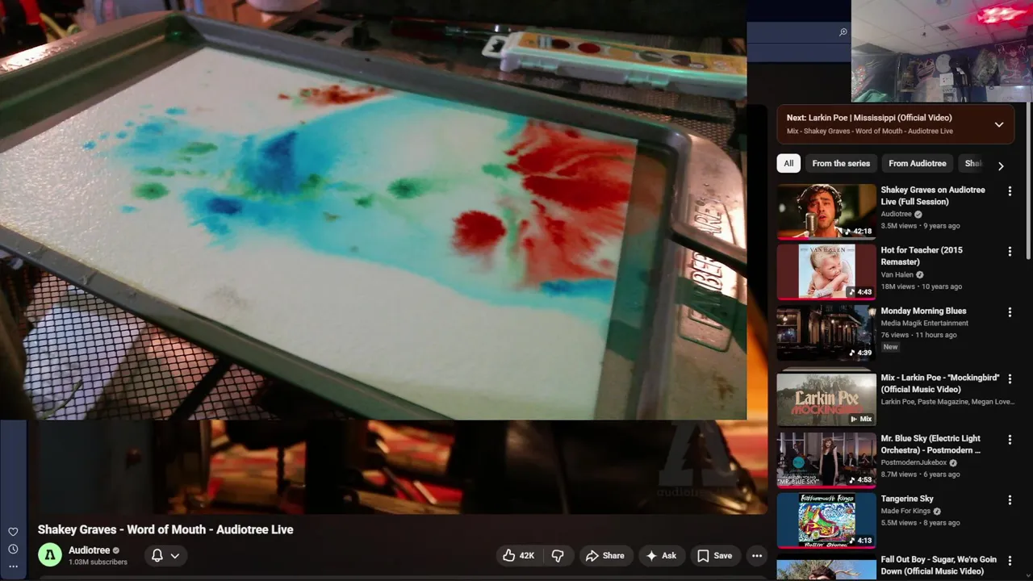This screenshot has width=1033, height=581.
Task: Share the Shakey Graves video
Action: tap(605, 555)
